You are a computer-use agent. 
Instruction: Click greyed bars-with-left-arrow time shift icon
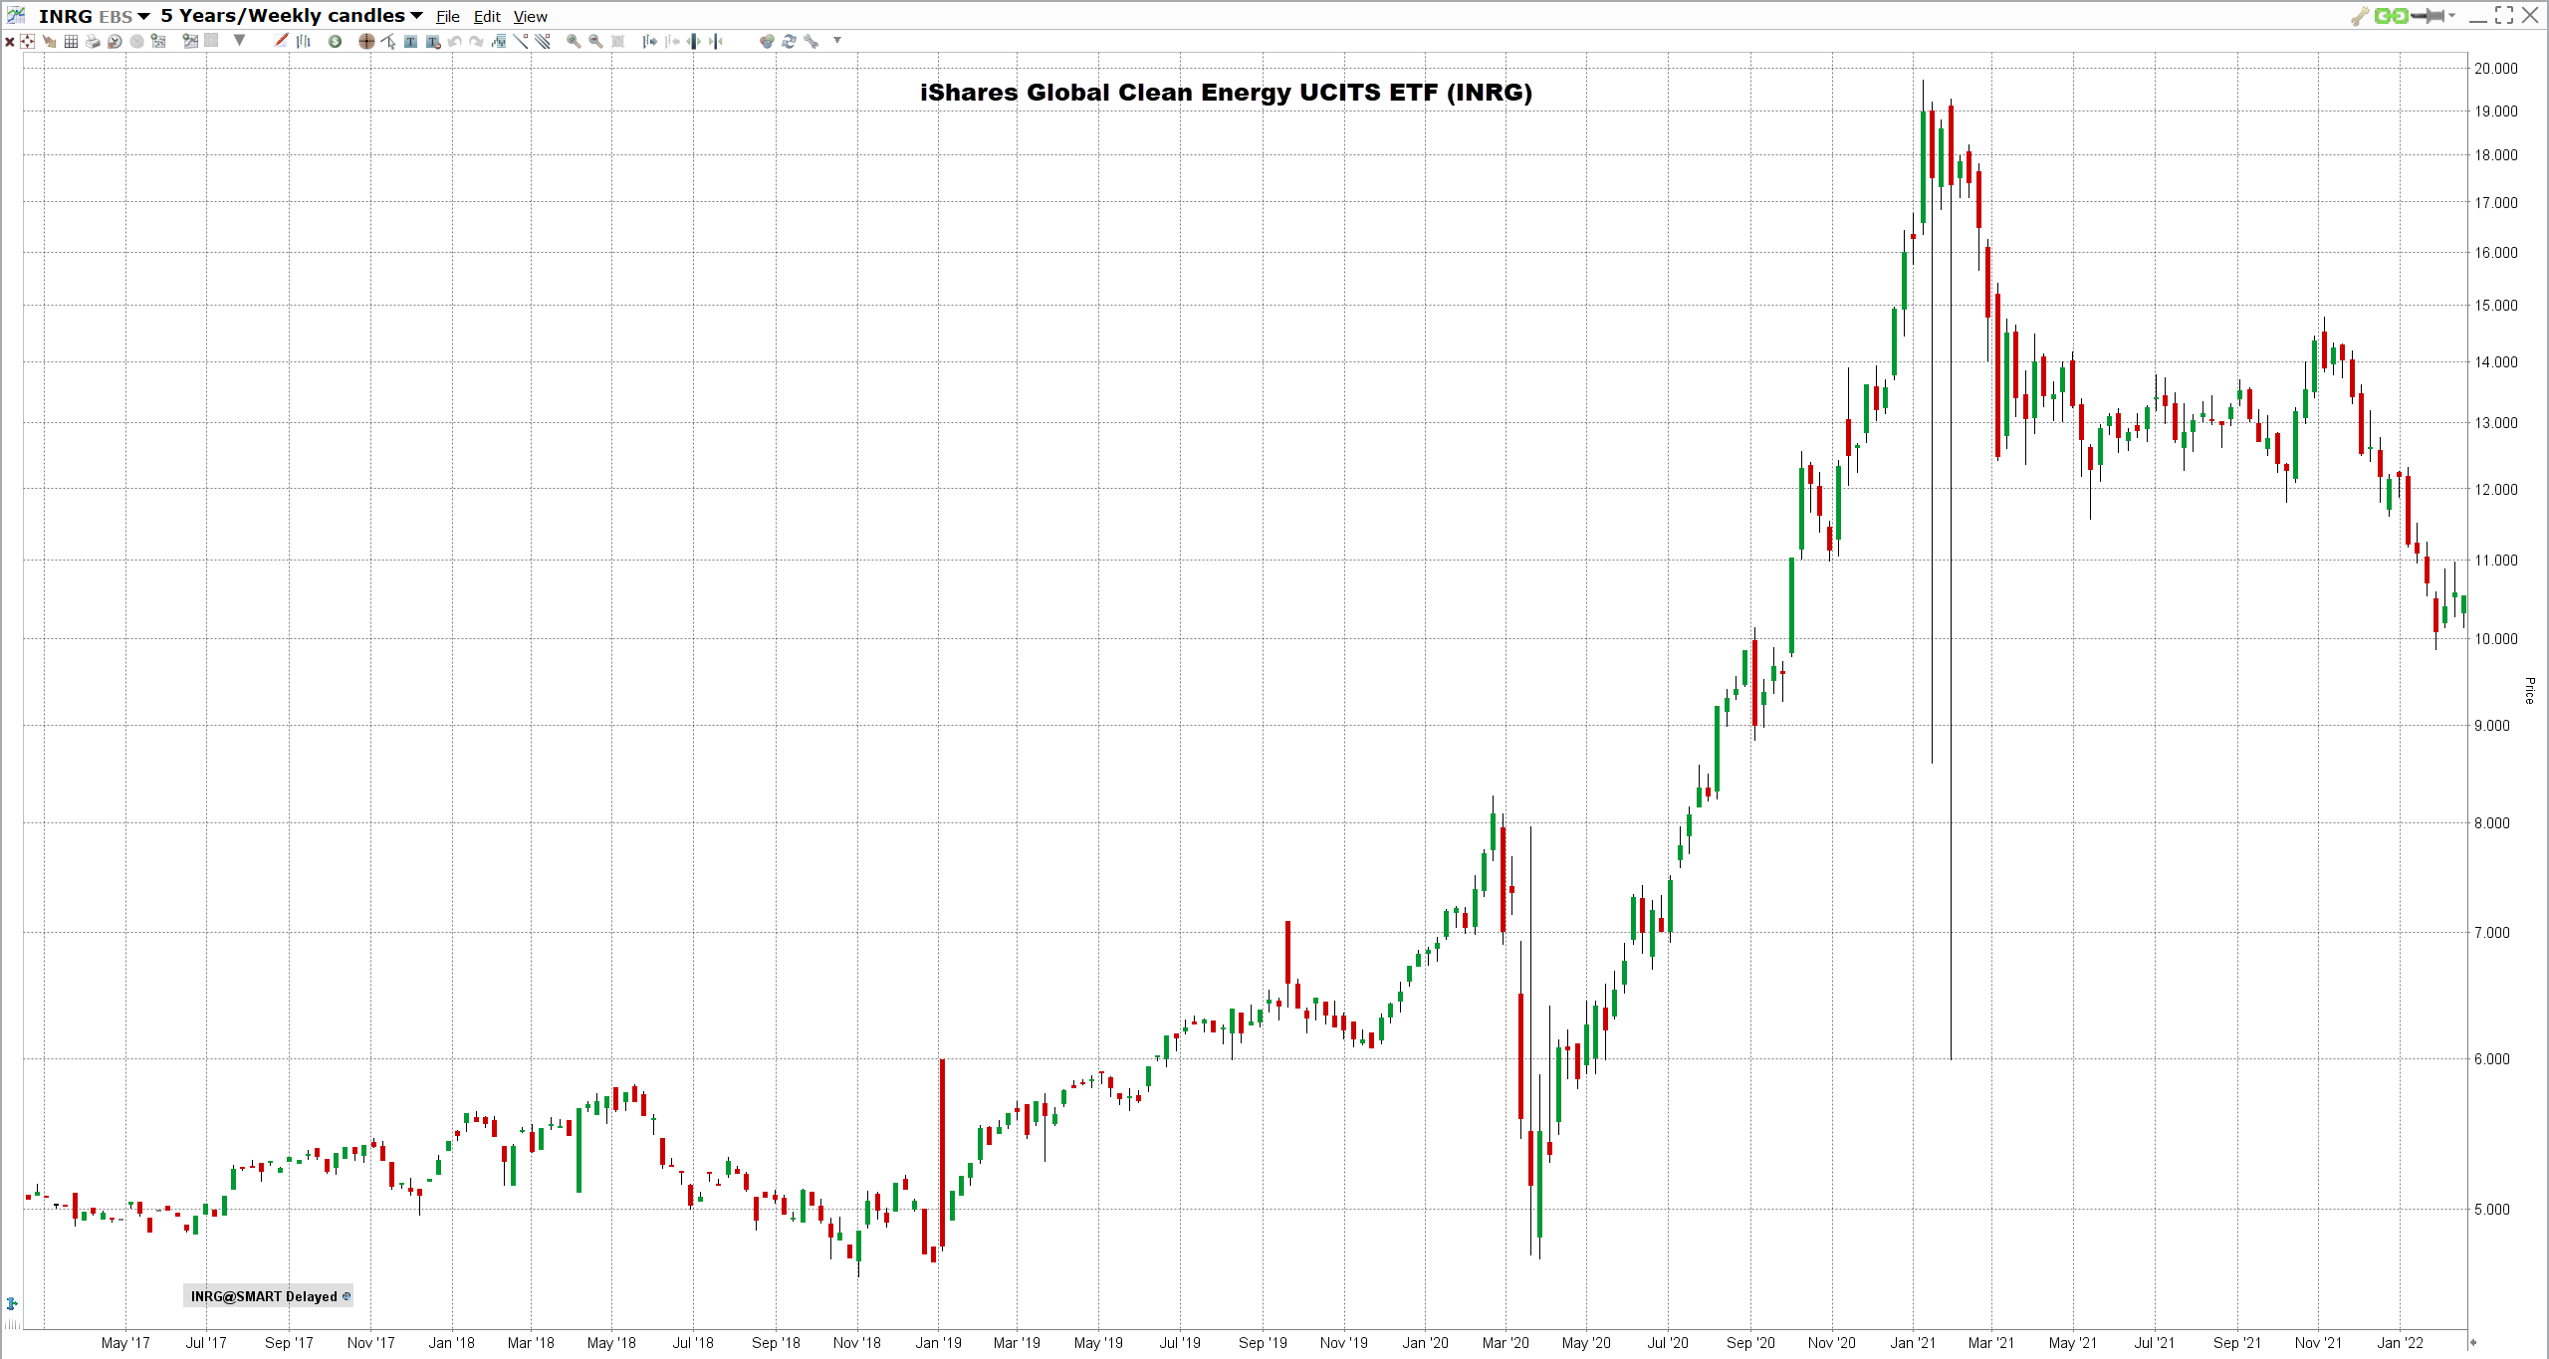(x=671, y=42)
